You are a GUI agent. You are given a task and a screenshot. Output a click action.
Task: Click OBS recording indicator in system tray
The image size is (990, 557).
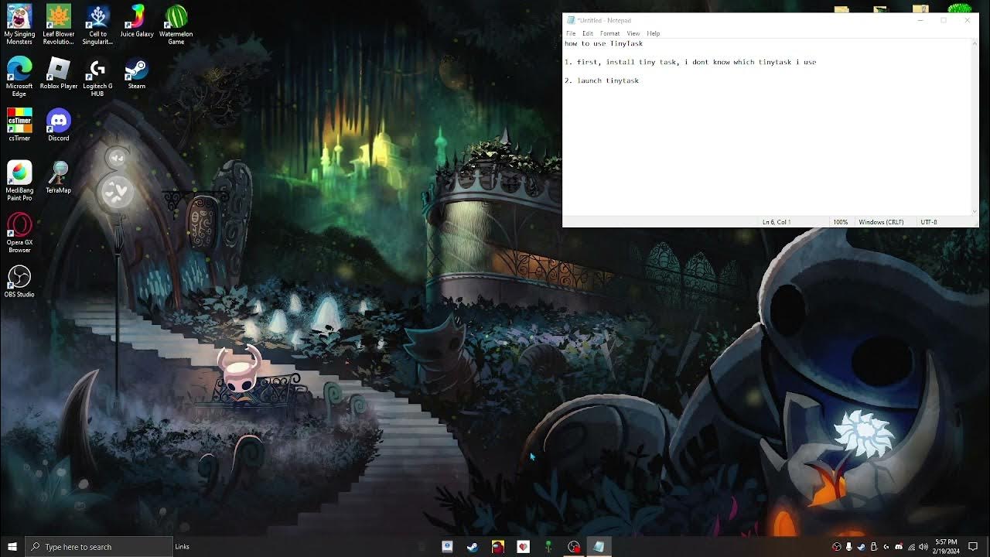[836, 547]
